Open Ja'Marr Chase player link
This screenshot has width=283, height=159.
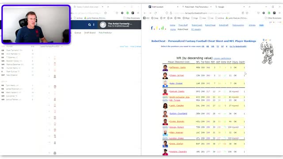tap(177, 76)
